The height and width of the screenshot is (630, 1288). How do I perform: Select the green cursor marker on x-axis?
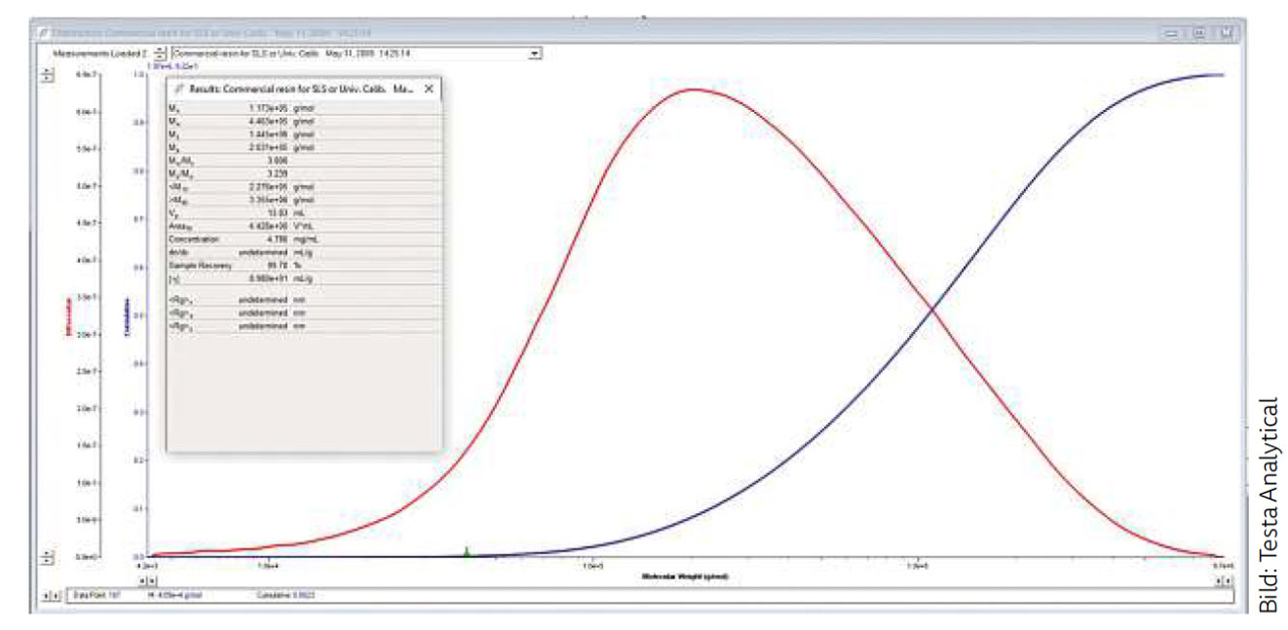(x=467, y=552)
